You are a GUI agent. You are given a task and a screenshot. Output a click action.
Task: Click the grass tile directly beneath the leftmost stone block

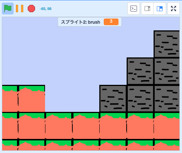113,126
